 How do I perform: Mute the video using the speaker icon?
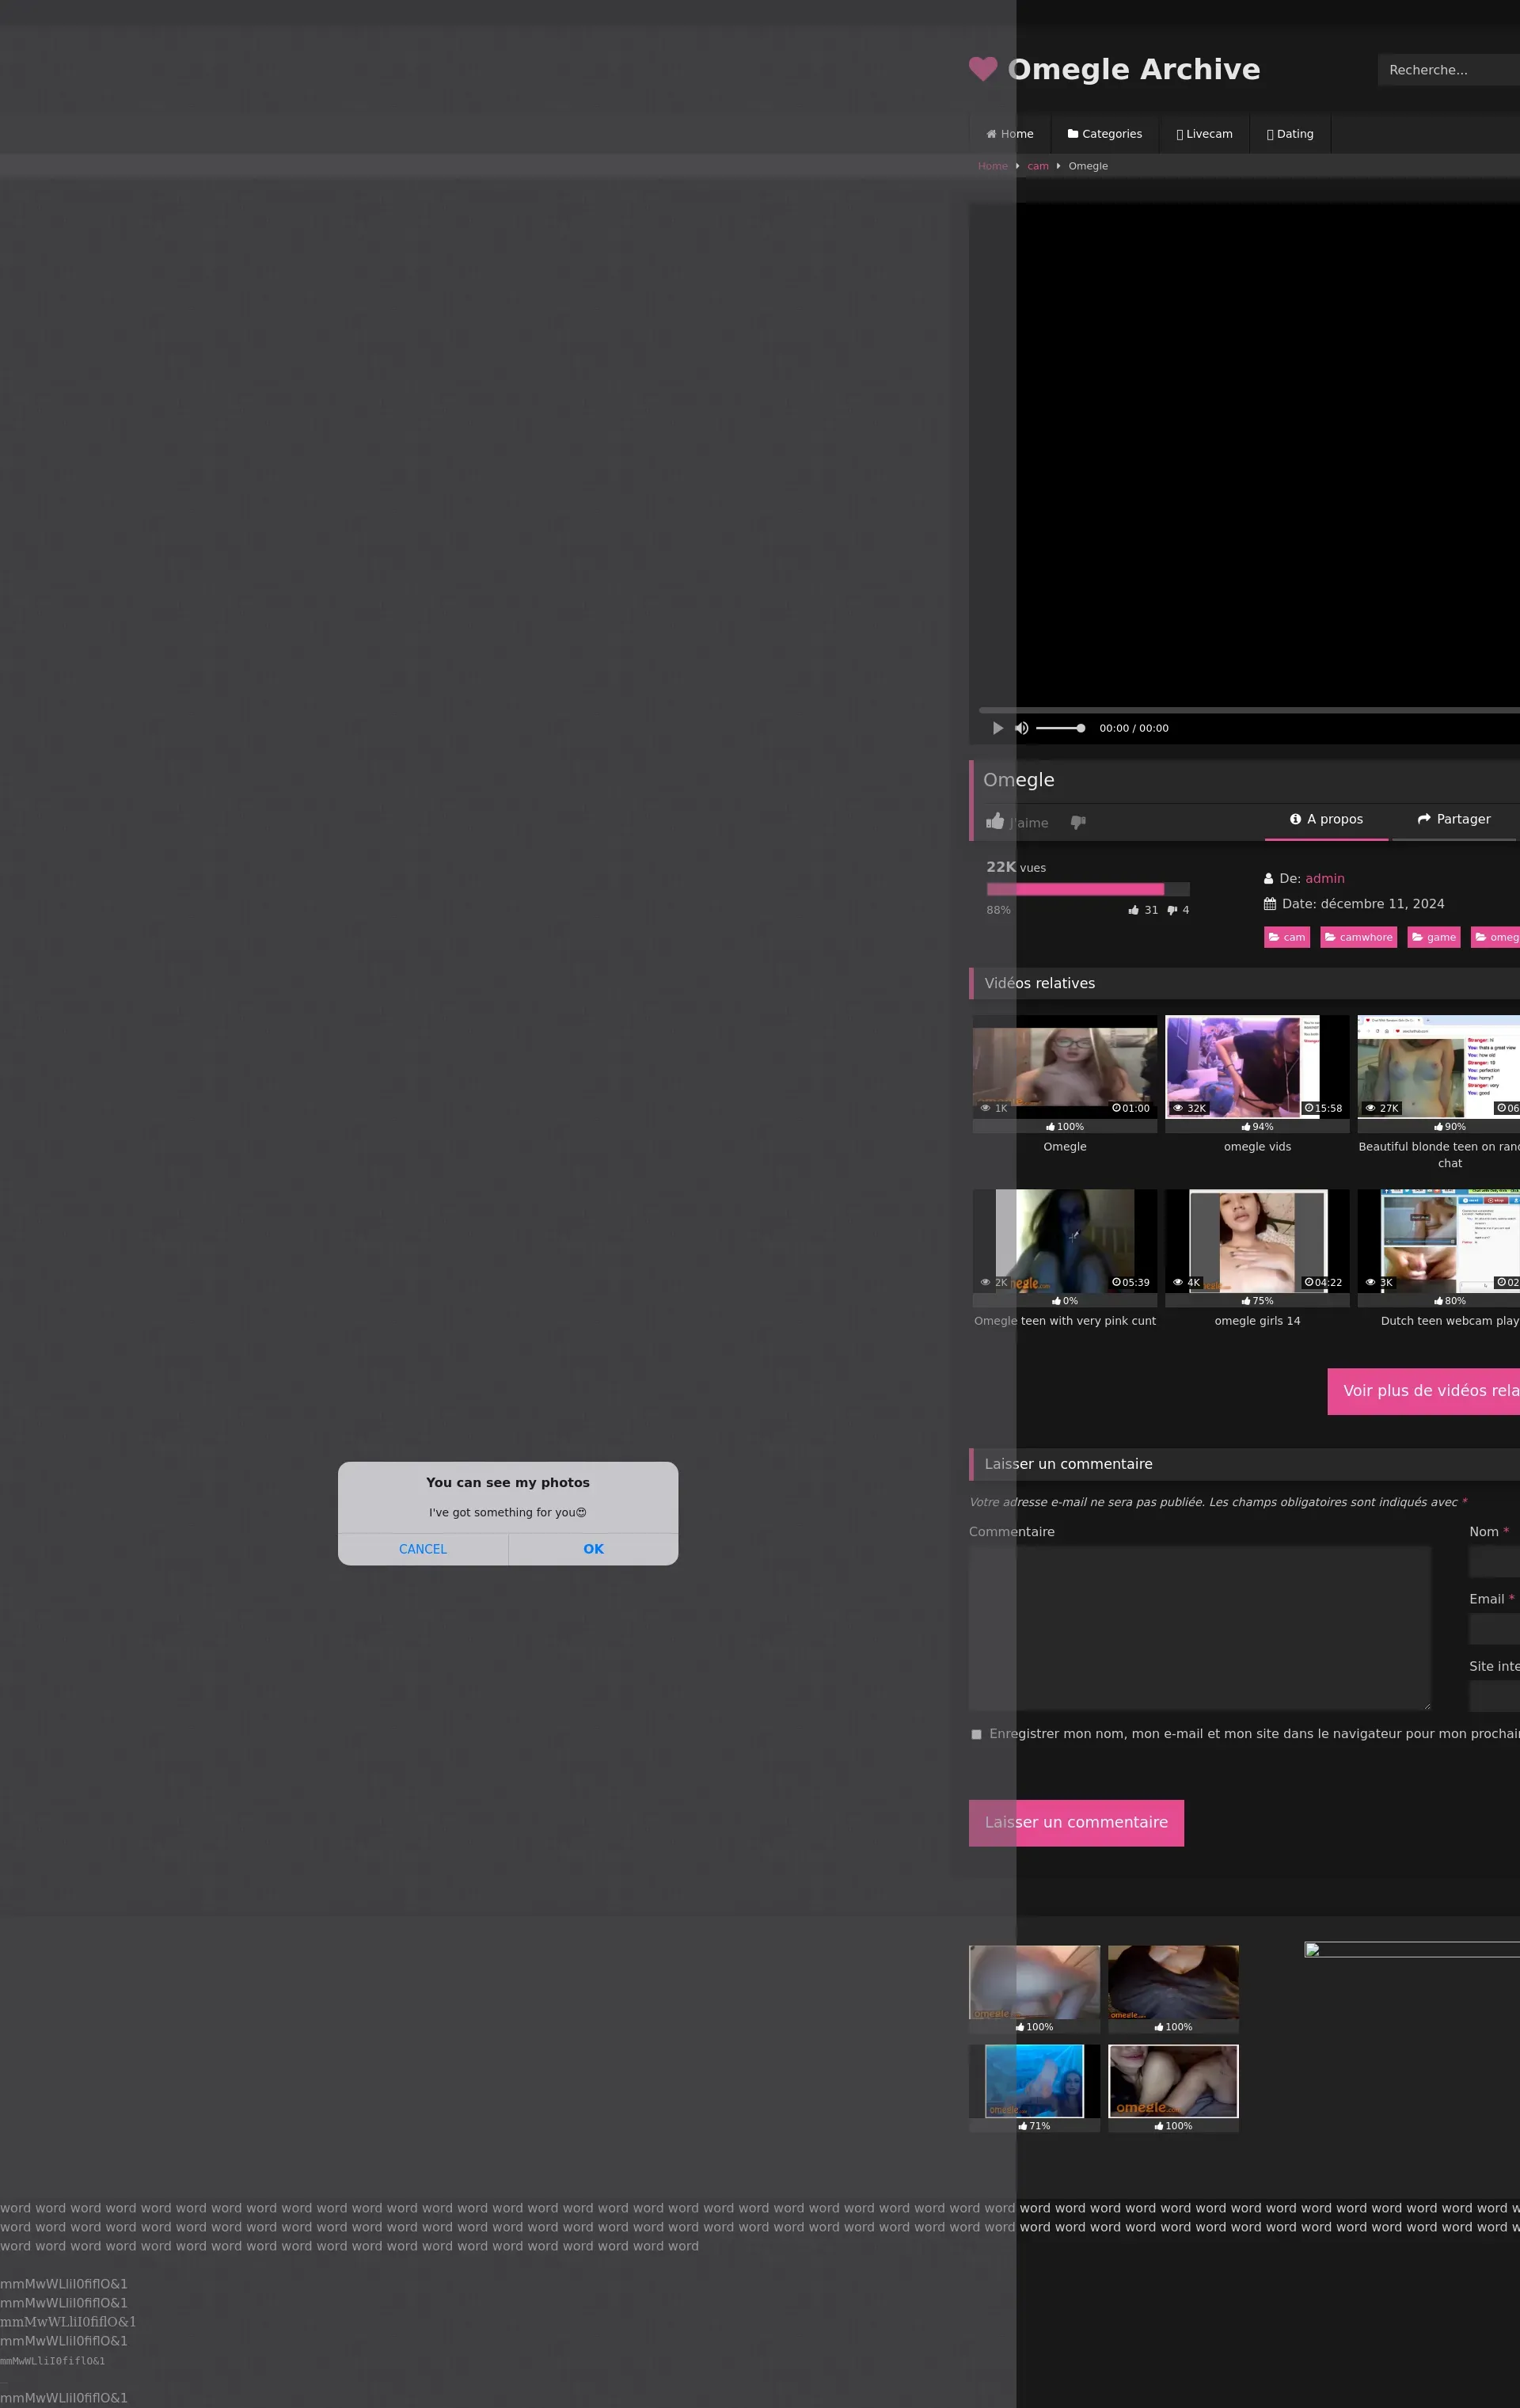(x=1021, y=728)
